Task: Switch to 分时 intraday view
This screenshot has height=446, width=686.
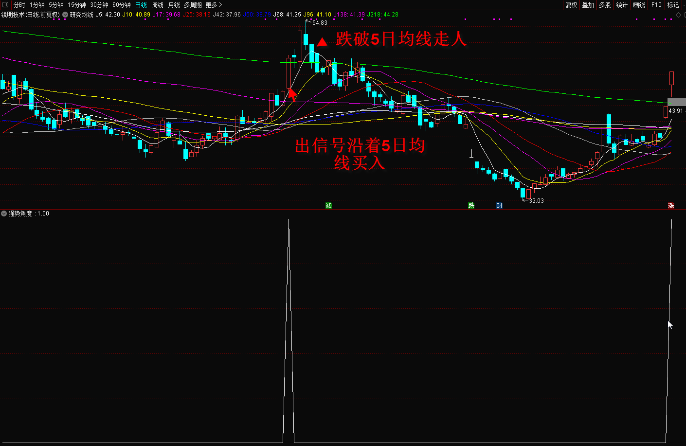Action: tap(19, 5)
